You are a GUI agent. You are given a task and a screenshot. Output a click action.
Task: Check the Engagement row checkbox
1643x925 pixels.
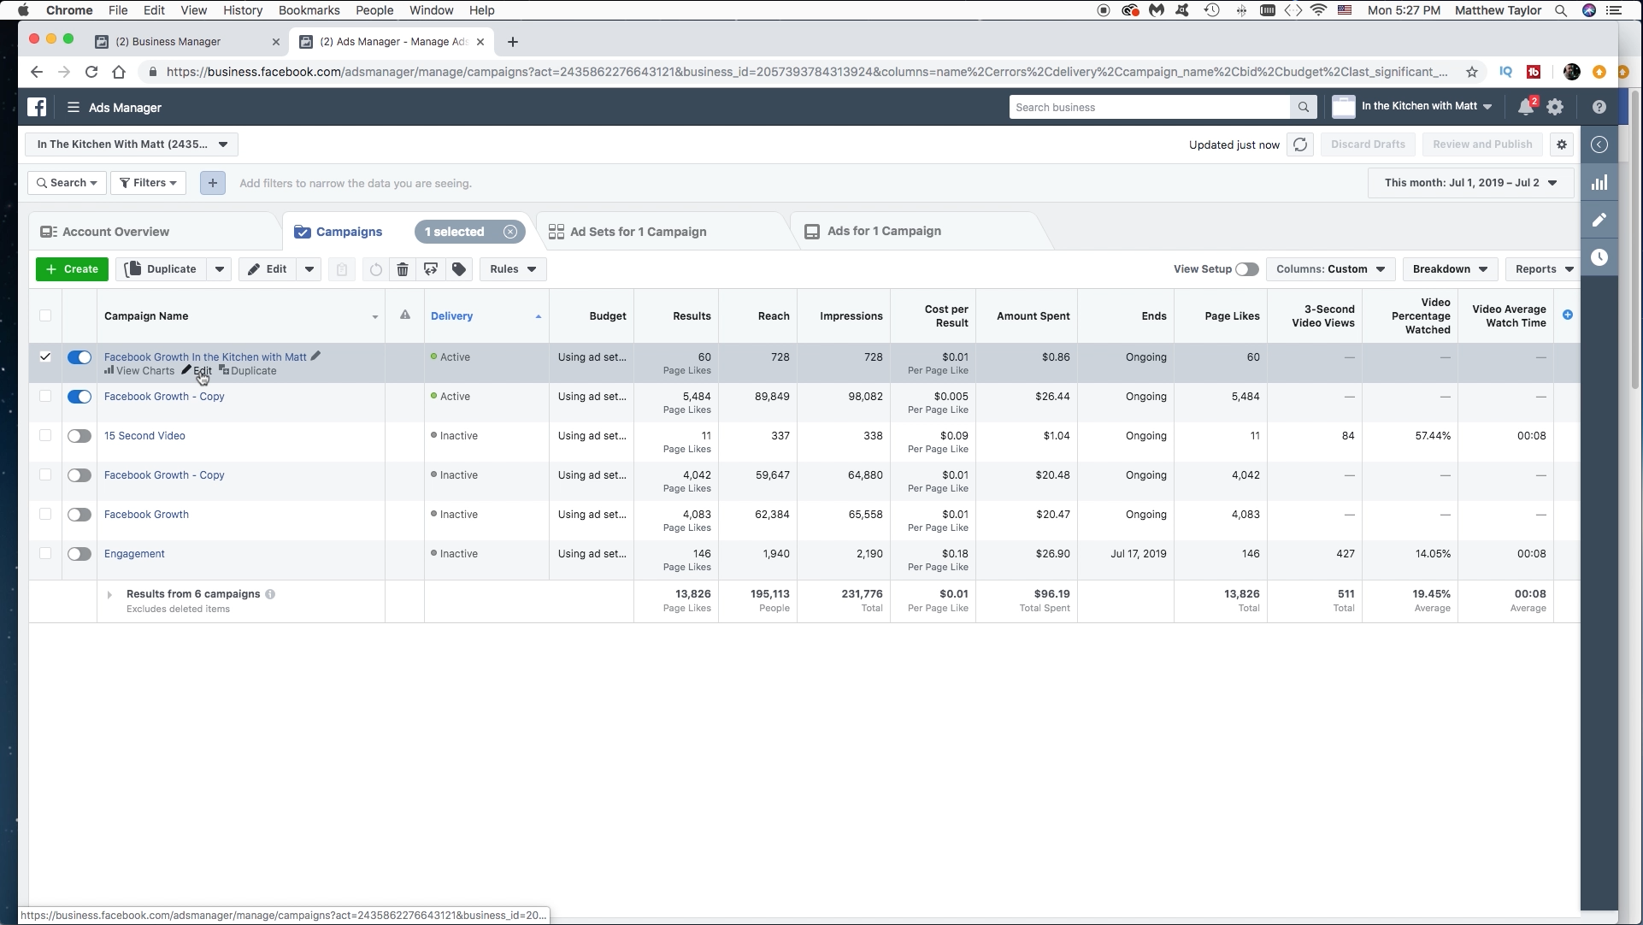(x=45, y=553)
